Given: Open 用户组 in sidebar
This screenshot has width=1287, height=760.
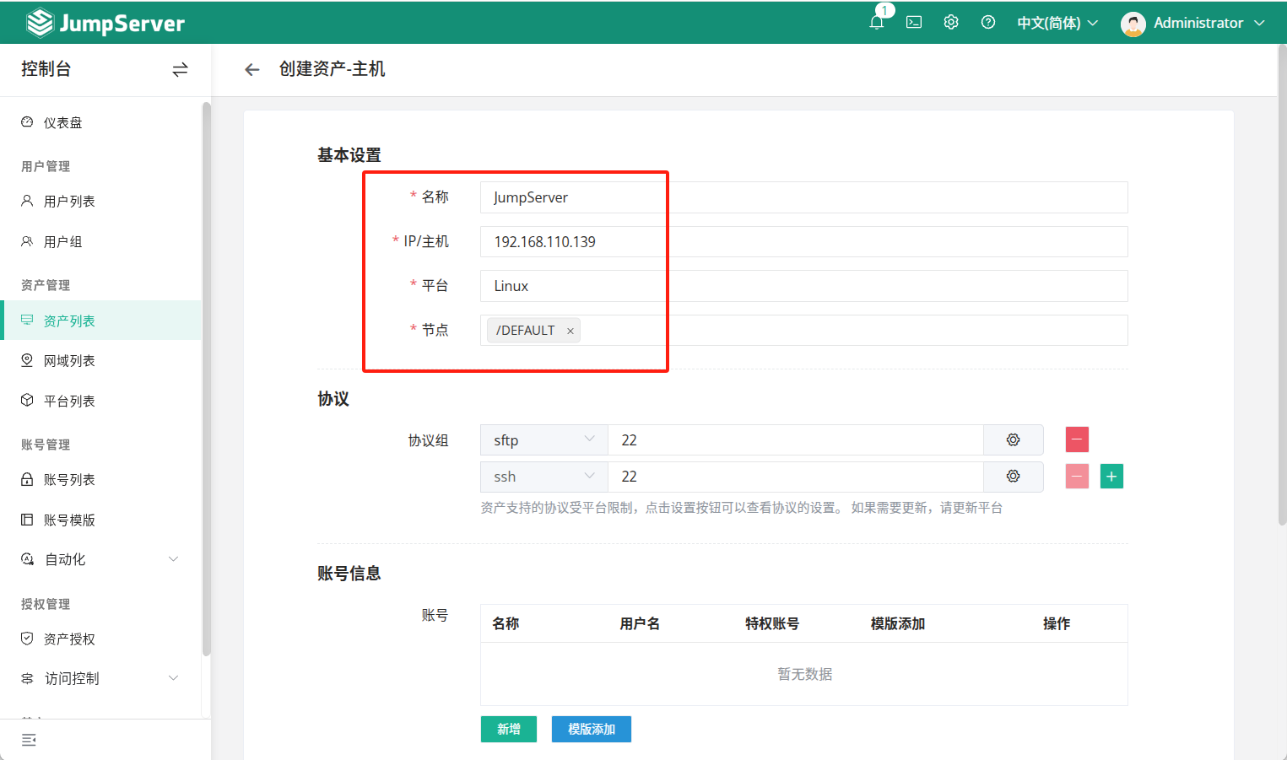Looking at the screenshot, I should [x=101, y=241].
